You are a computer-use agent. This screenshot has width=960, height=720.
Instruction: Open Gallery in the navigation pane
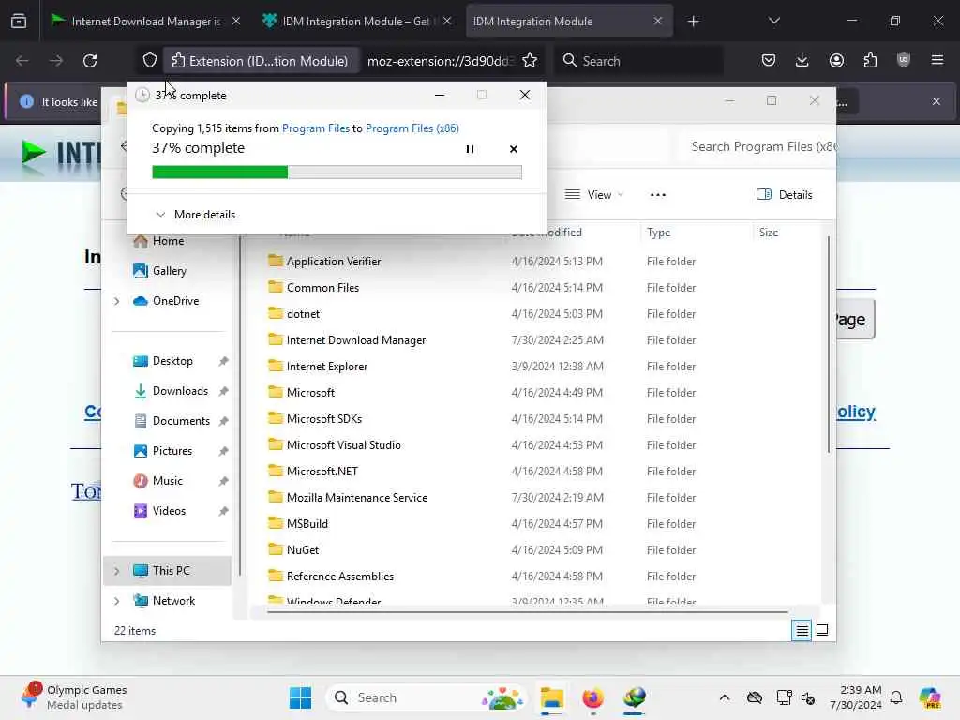[x=169, y=271]
